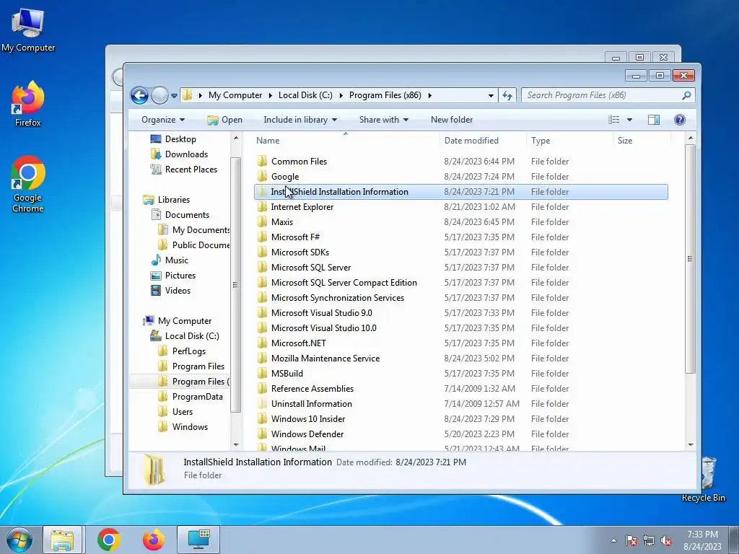
Task: Open Recent Places in the navigation pane
Action: pyautogui.click(x=191, y=169)
